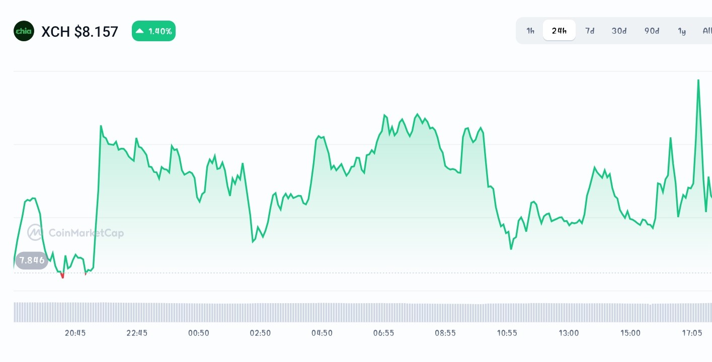Click the upward arrow in the 1.40% badge
This screenshot has height=362, width=712.
[x=139, y=30]
